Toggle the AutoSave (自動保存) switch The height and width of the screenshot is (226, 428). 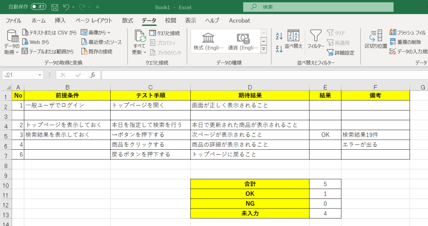pyautogui.click(x=38, y=7)
